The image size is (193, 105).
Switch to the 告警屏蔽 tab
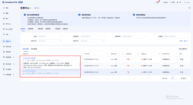pos(30,29)
